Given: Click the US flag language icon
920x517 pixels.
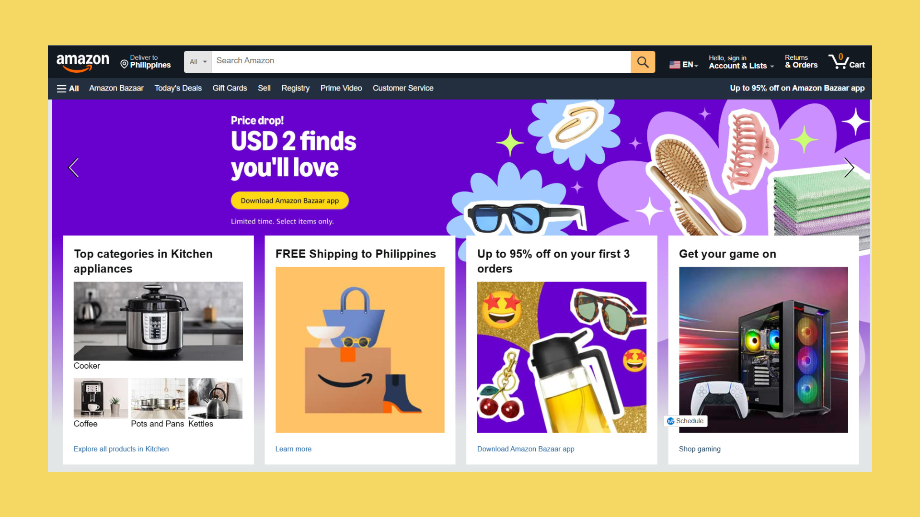Looking at the screenshot, I should [675, 65].
